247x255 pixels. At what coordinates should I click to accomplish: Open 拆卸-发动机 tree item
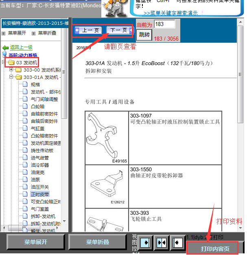[x=43, y=216]
